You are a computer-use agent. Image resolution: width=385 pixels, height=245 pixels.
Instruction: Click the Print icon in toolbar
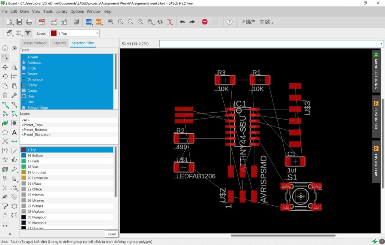click(x=29, y=22)
